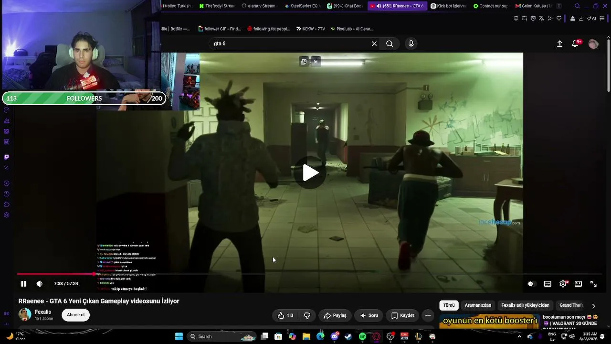This screenshot has width=611, height=344.
Task: Open Settings gear in Opera sidebar
Action: pyautogui.click(x=7, y=215)
